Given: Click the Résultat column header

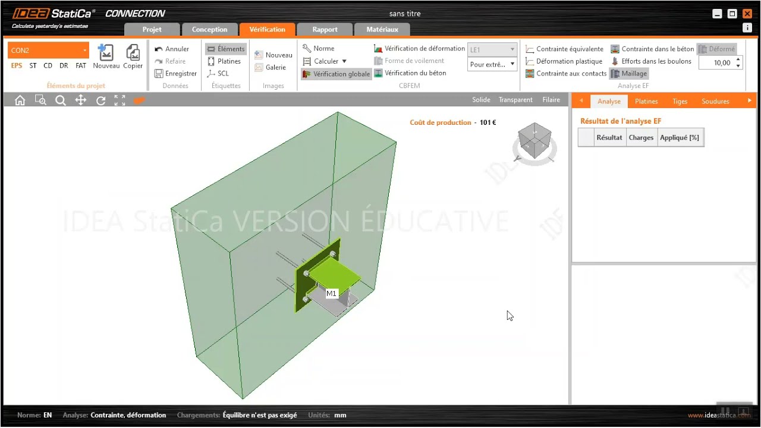Looking at the screenshot, I should (x=609, y=138).
